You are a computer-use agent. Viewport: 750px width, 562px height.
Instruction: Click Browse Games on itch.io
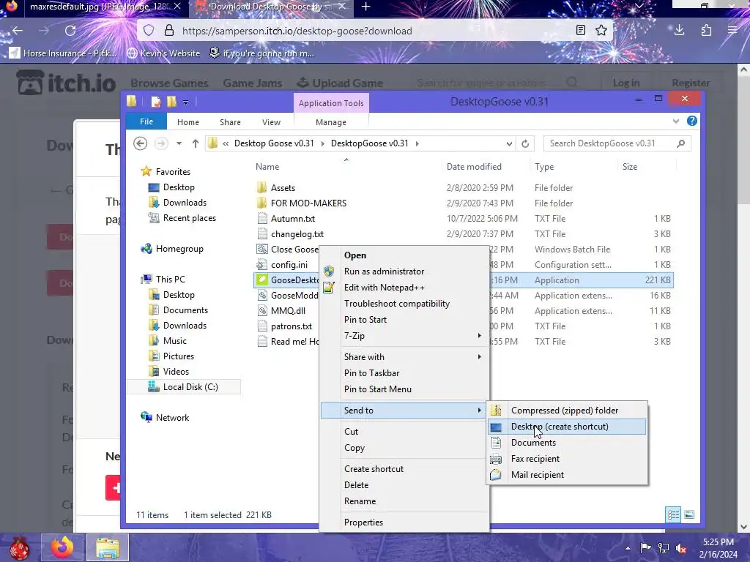tap(169, 83)
